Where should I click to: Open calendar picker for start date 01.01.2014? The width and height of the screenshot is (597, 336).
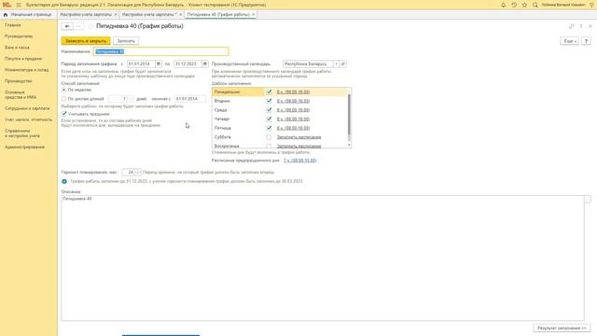point(159,64)
